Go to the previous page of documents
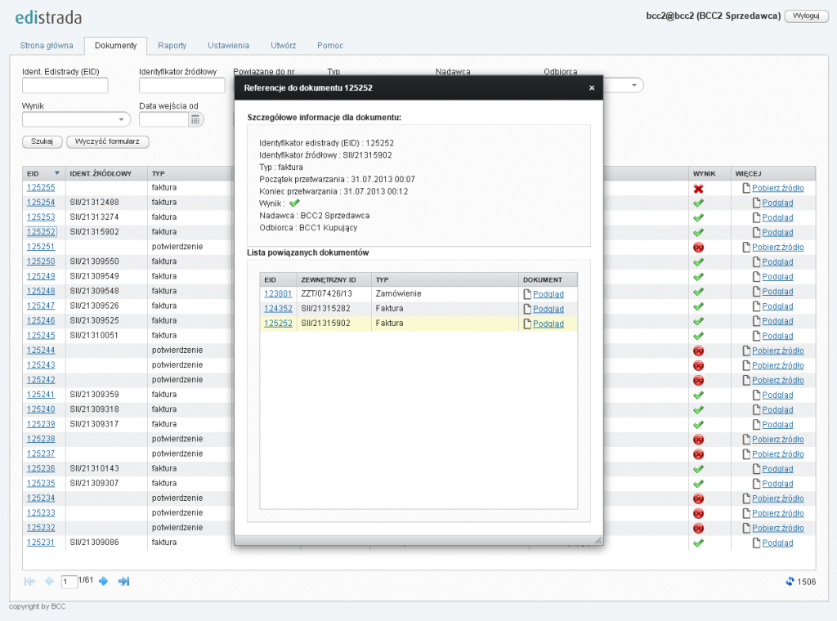This screenshot has width=837, height=621. (x=49, y=581)
